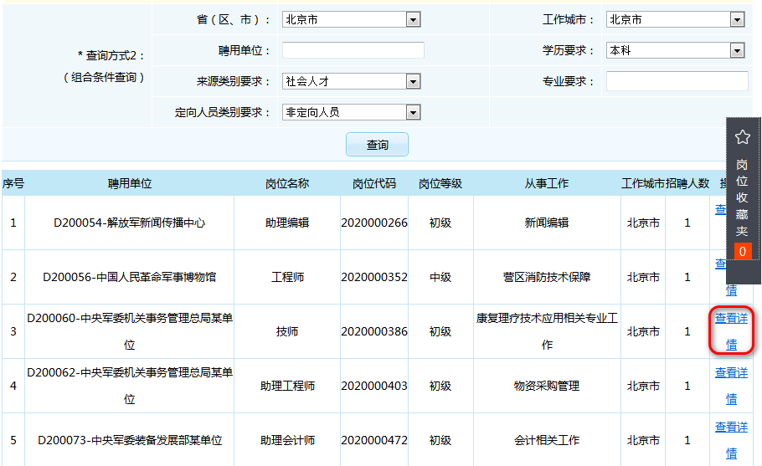Image resolution: width=762 pixels, height=466 pixels.
Task: Expand the 来源类别要求 source category dropdown
Action: coord(351,81)
